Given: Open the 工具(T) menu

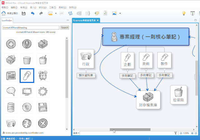Looking at the screenshot, I should coord(52,7).
